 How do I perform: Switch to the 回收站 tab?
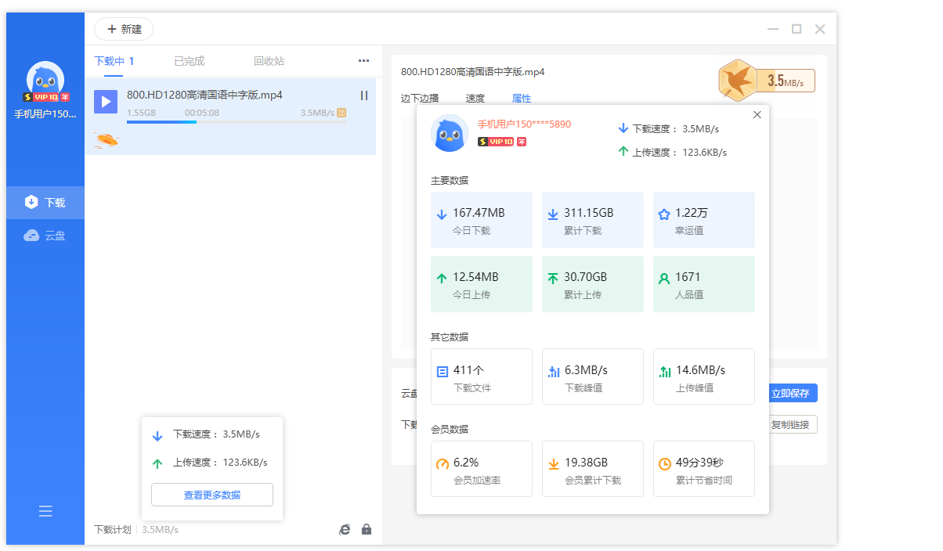[269, 61]
